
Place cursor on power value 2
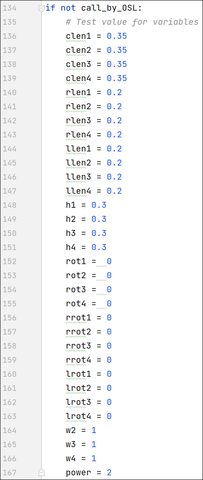tap(109, 473)
